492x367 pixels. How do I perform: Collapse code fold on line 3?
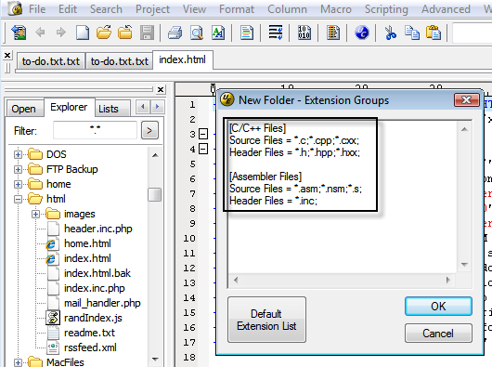click(x=203, y=134)
